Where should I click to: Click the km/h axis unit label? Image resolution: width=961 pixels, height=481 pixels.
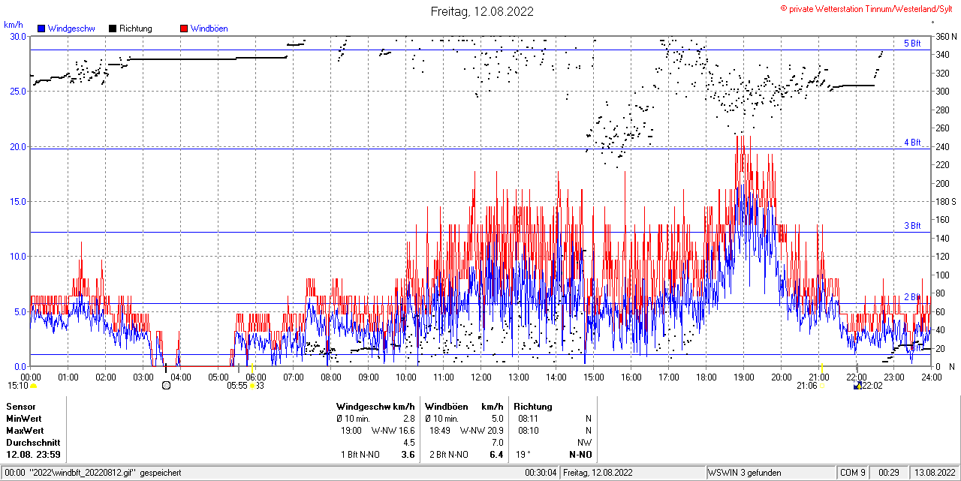14,25
